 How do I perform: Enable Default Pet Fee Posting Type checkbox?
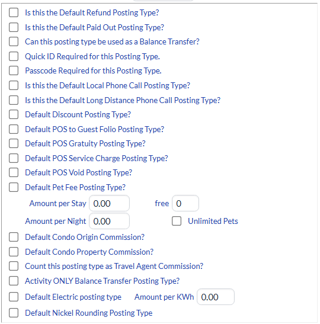click(14, 187)
